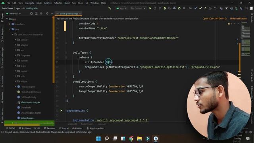Open the Tools menu
The width and height of the screenshot is (254, 143).
pyautogui.click(x=80, y=3)
